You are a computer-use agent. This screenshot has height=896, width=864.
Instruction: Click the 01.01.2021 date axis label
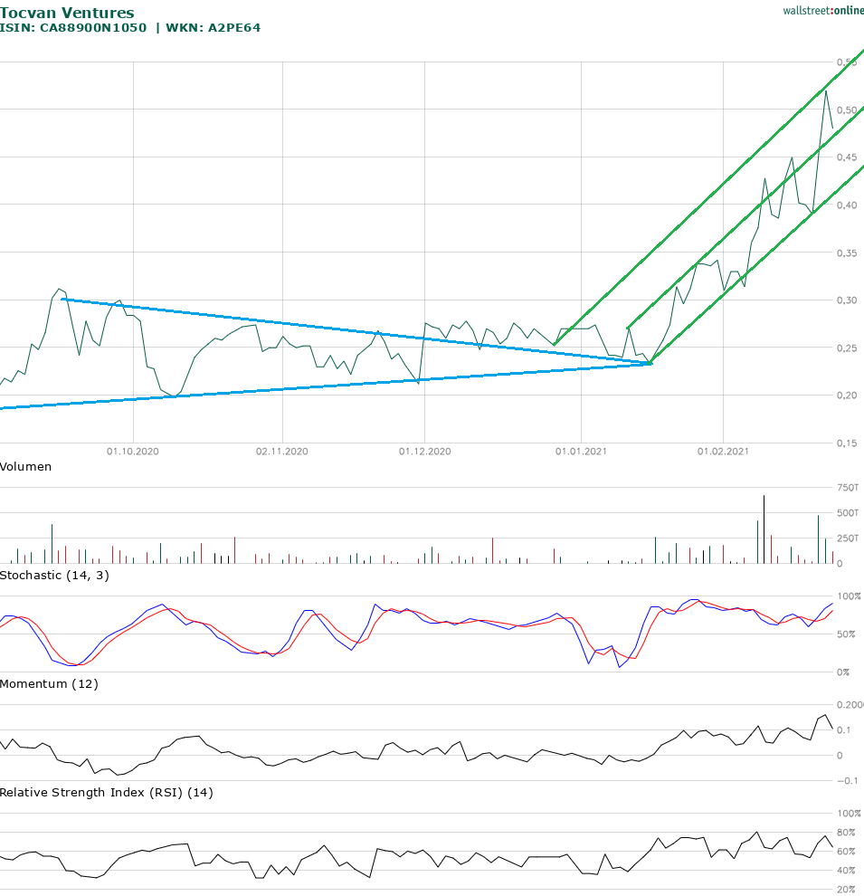[x=582, y=452]
